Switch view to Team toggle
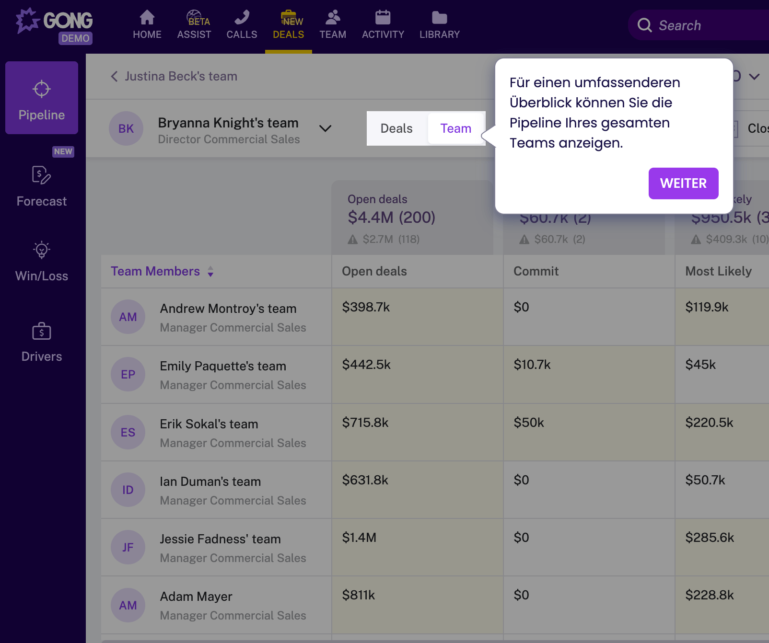 coord(455,128)
